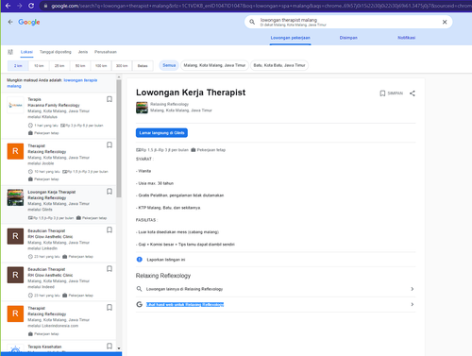
Task: Click the Laporkan listingan ini link
Action: tap(166, 260)
